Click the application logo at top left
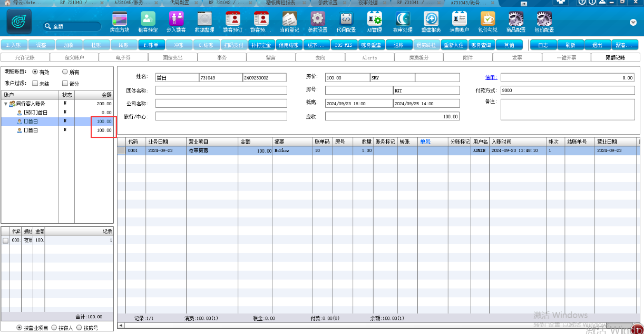The image size is (644, 334). (x=19, y=22)
